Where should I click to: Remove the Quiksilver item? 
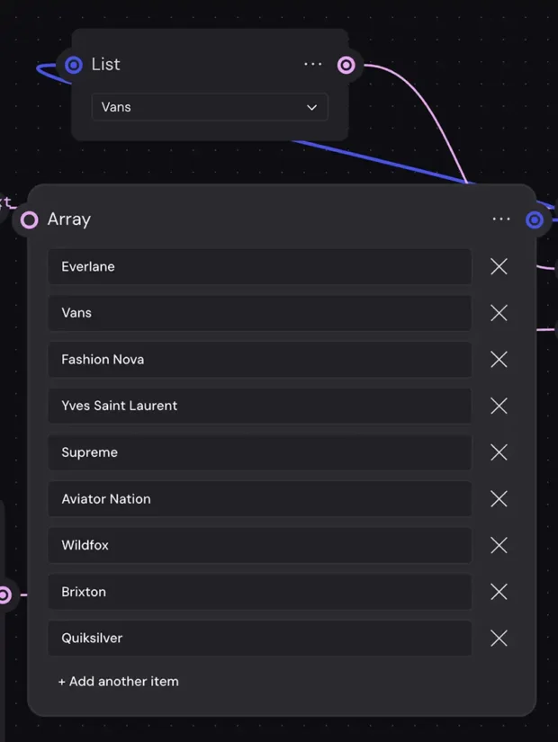(499, 639)
